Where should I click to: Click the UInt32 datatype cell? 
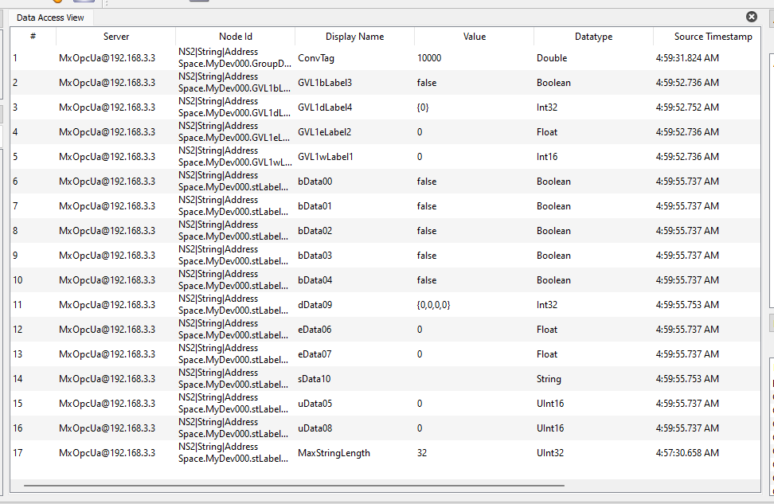(x=550, y=453)
